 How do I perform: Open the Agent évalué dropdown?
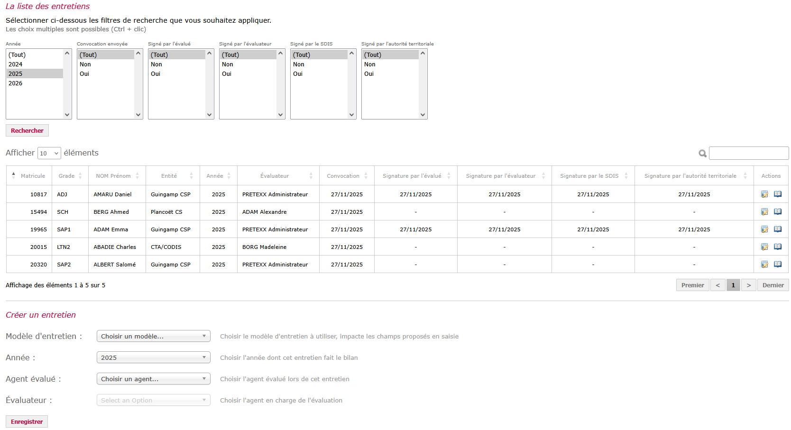tap(153, 379)
